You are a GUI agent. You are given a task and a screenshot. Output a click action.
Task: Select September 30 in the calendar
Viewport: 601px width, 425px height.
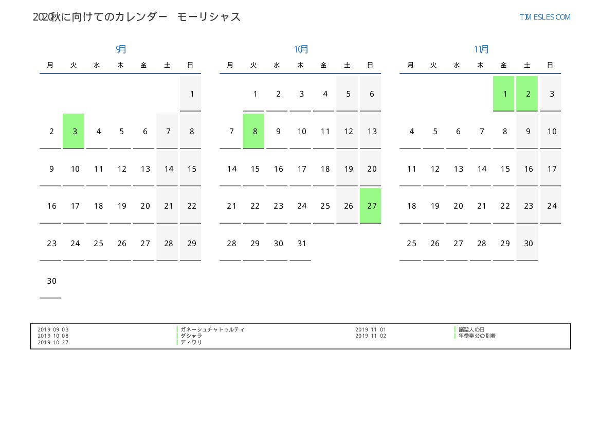click(x=50, y=281)
